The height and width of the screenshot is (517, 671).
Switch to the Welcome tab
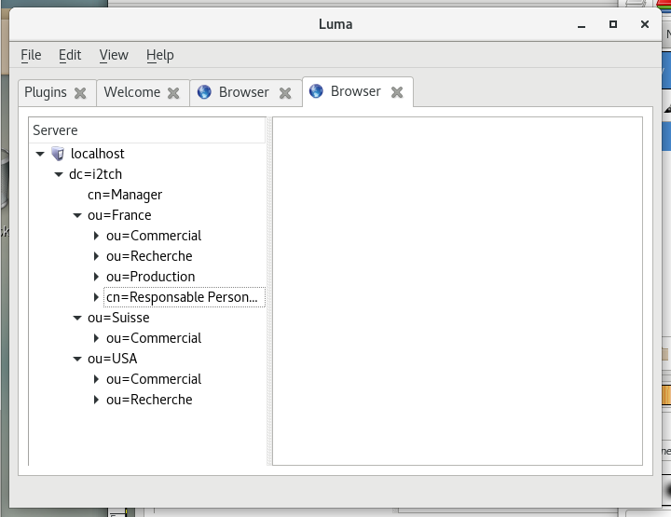pyautogui.click(x=131, y=92)
